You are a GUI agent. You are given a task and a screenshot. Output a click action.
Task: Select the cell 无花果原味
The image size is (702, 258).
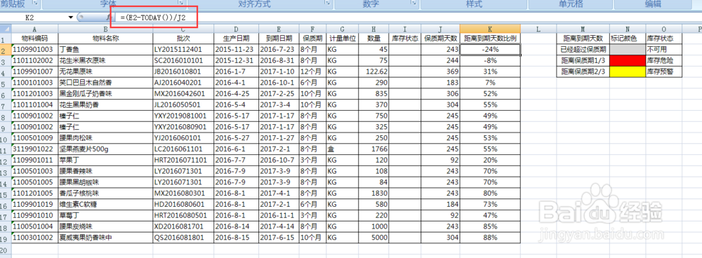(105, 72)
